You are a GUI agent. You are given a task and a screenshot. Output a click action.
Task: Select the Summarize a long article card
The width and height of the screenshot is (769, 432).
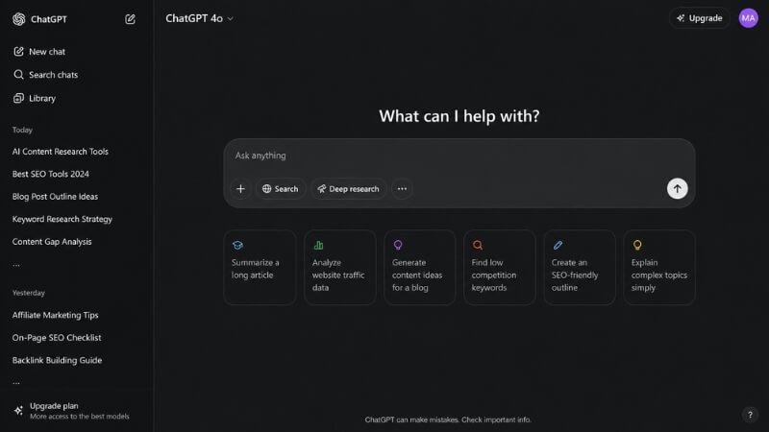260,268
